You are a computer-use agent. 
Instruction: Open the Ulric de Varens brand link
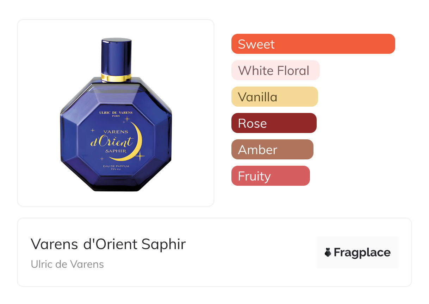67,264
